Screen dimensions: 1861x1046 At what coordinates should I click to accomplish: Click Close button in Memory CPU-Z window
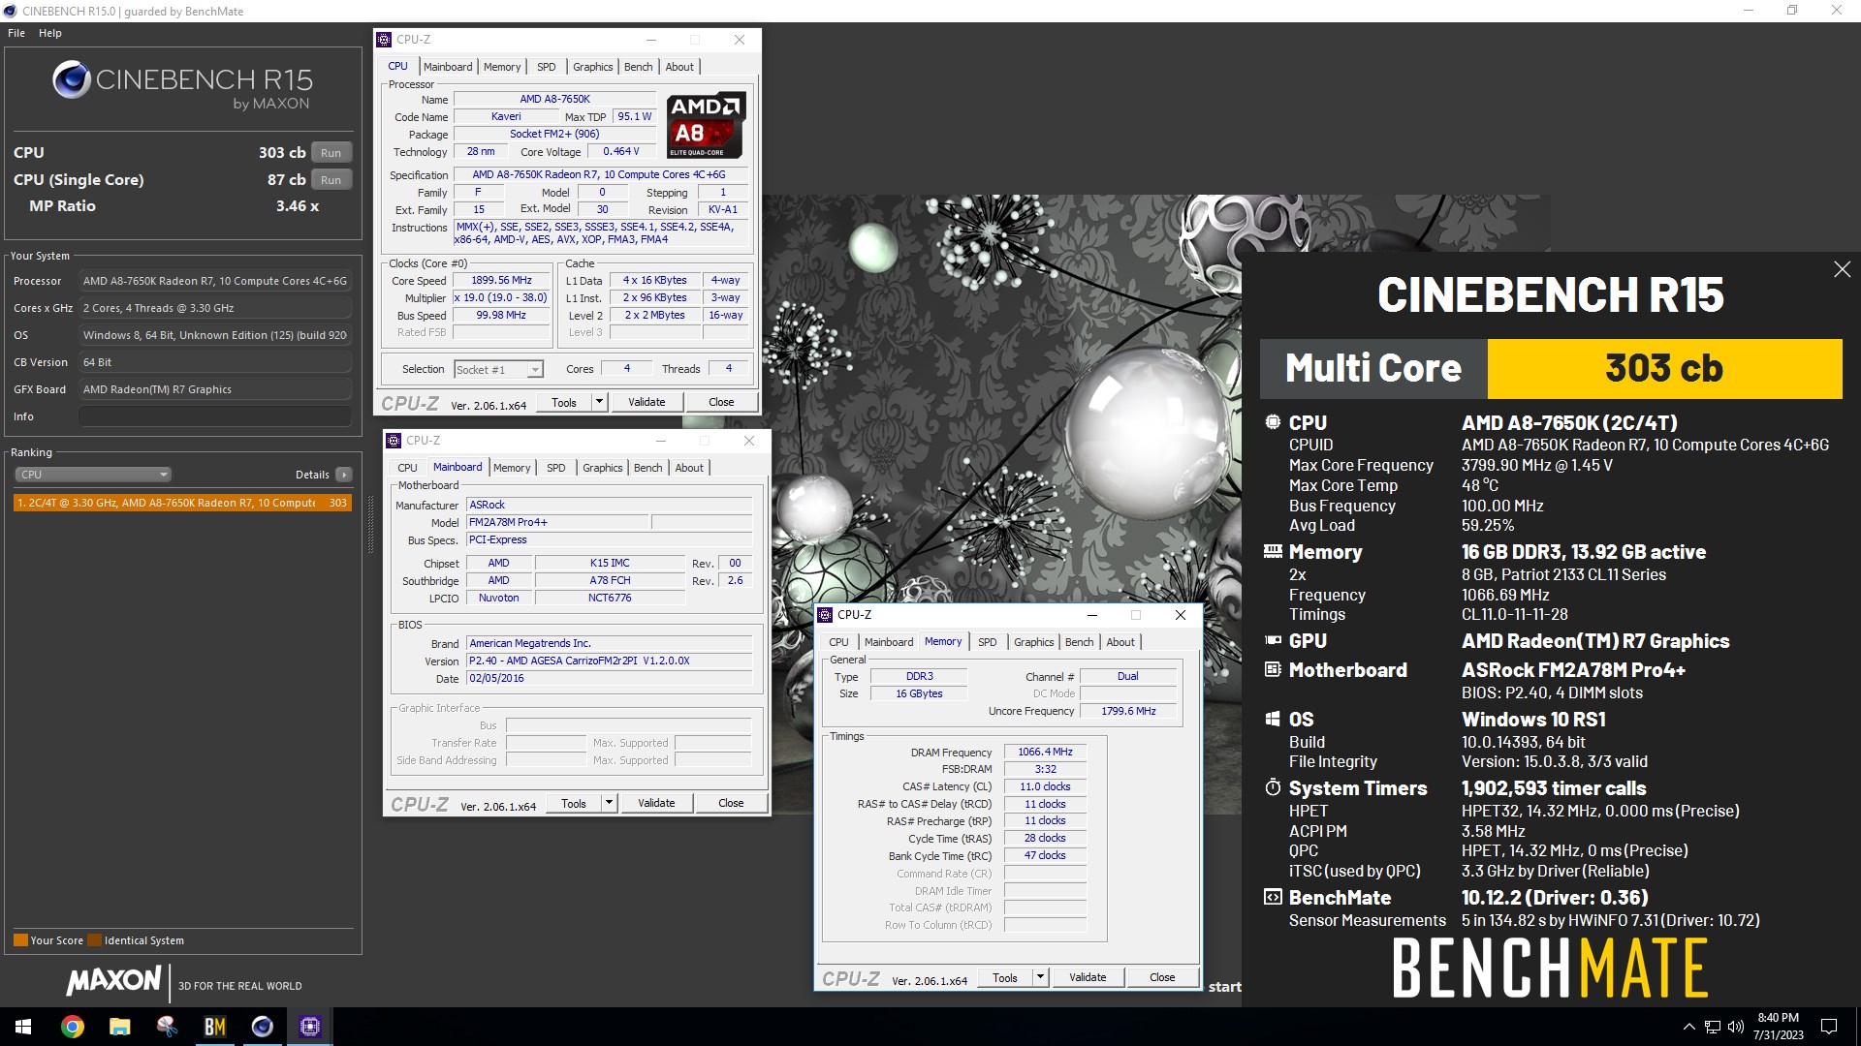pos(1162,977)
